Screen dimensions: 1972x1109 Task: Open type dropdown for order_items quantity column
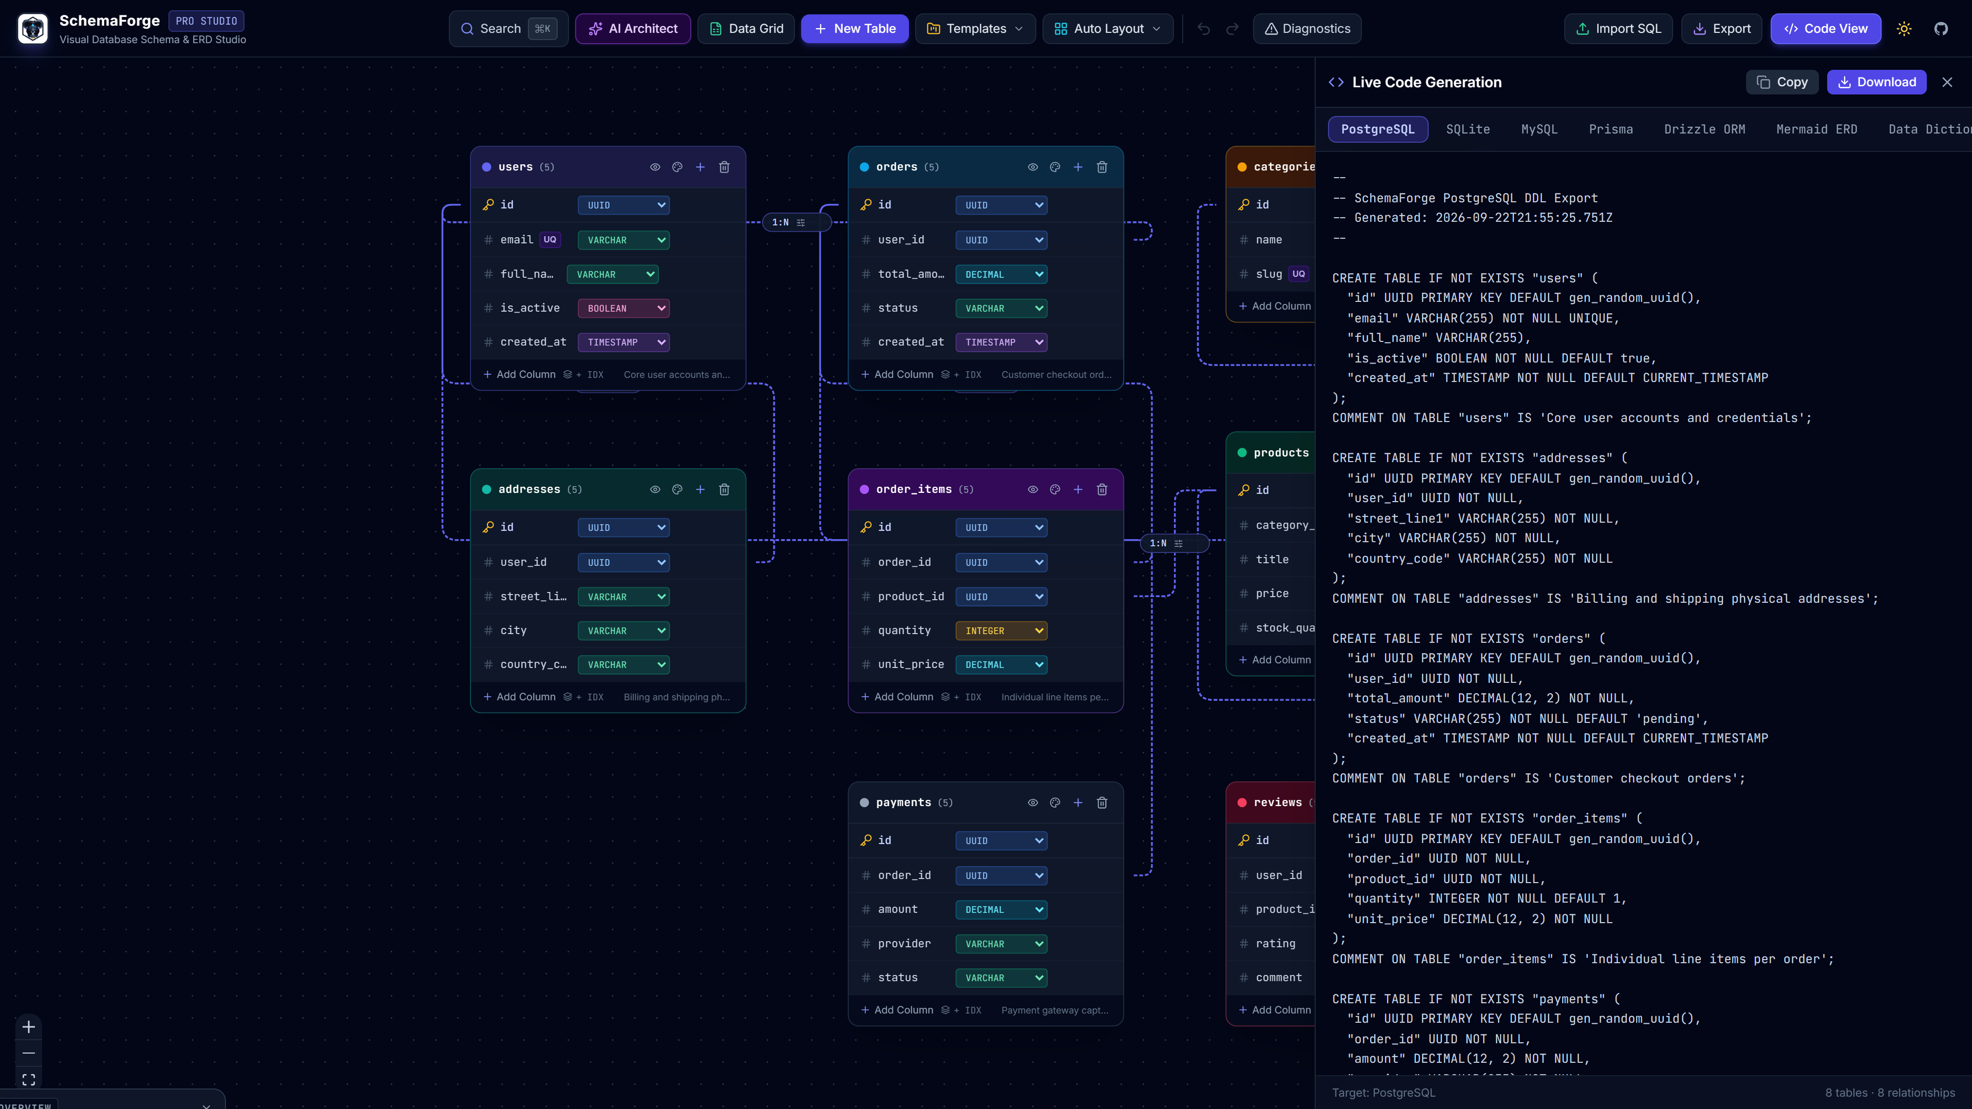tap(1001, 630)
